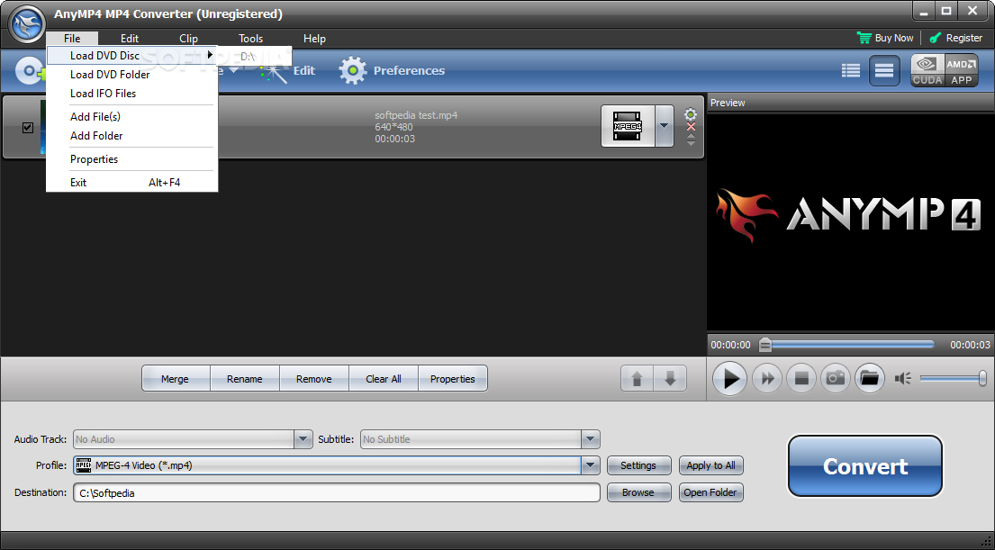Click the Remove button
This screenshot has height=550, width=995.
click(x=314, y=379)
